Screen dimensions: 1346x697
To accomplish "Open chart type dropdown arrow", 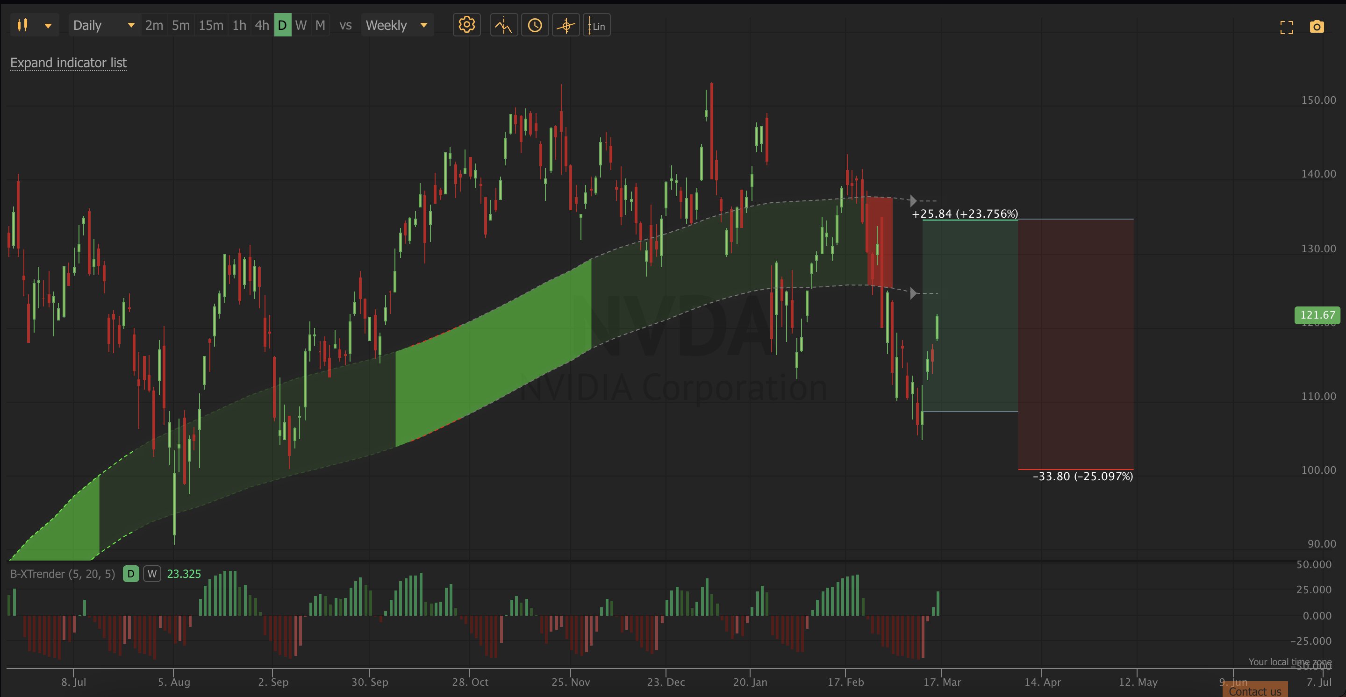I will tap(48, 26).
